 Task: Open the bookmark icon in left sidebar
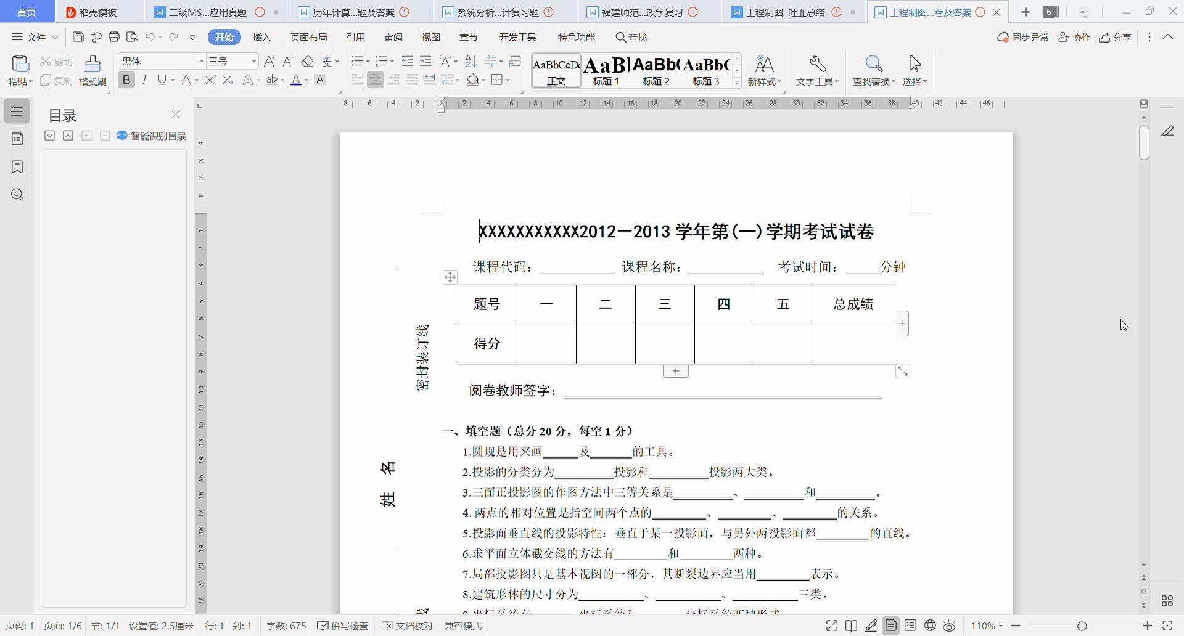tap(17, 167)
